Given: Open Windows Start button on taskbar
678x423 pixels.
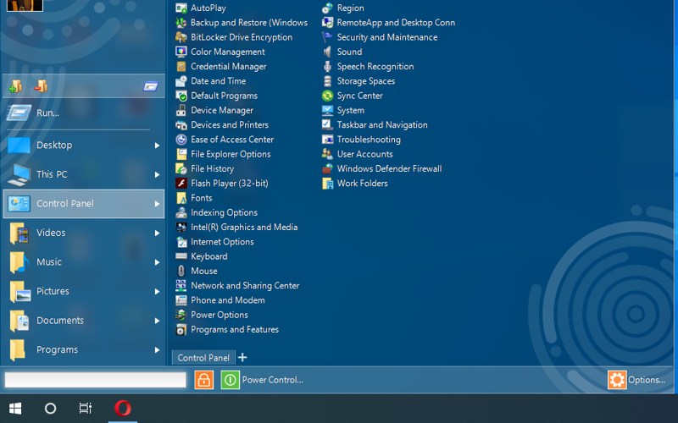Looking at the screenshot, I should coord(15,409).
